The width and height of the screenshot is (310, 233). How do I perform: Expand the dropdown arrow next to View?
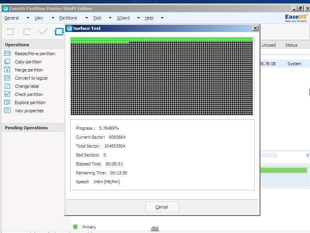(53, 18)
